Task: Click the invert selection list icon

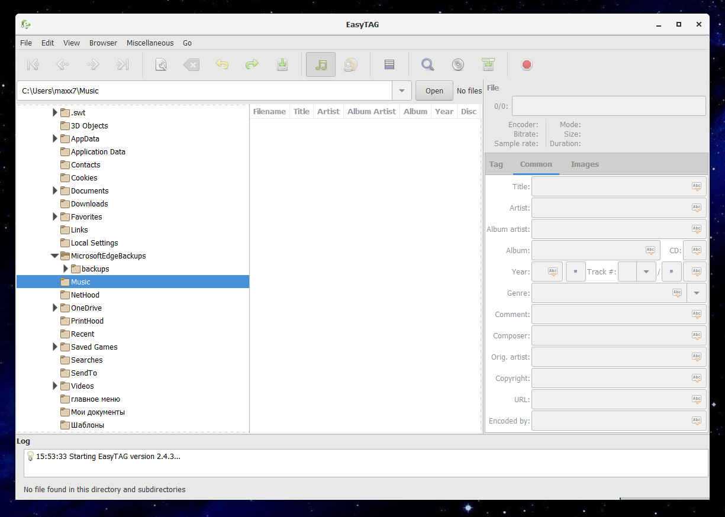Action: [x=389, y=64]
